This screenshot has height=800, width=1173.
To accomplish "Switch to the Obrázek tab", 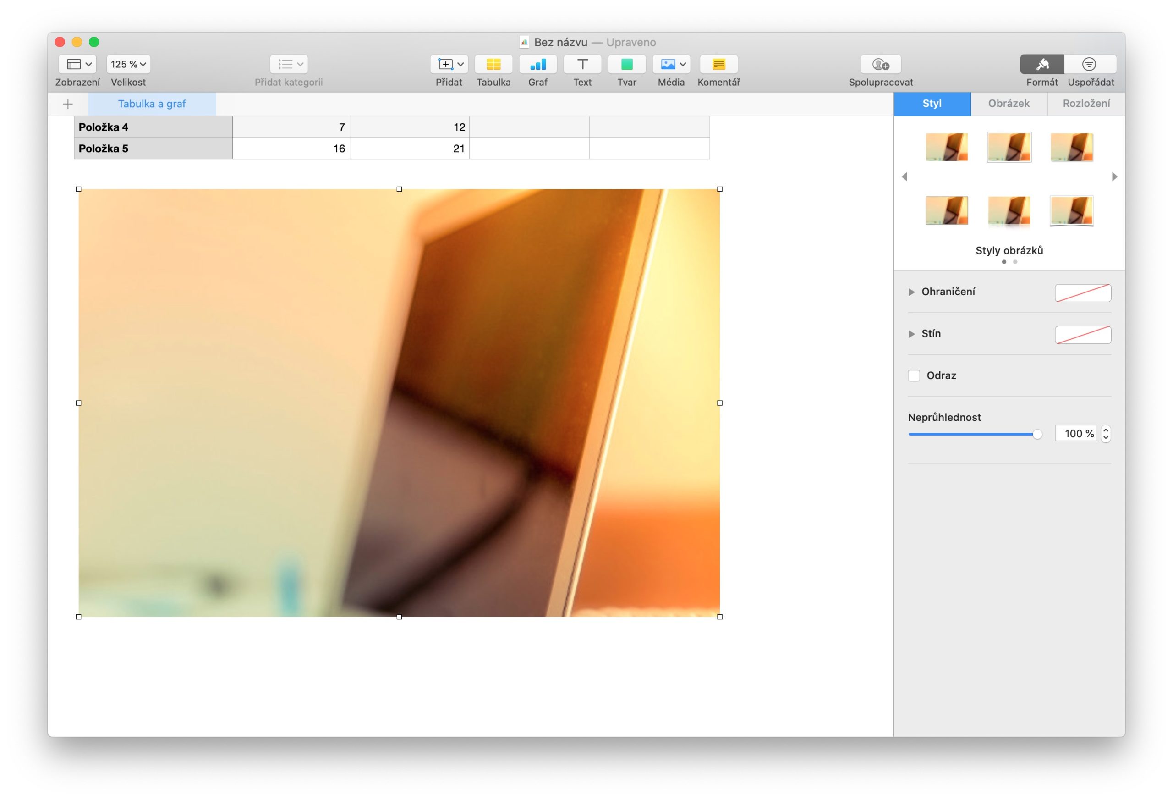I will click(1009, 104).
